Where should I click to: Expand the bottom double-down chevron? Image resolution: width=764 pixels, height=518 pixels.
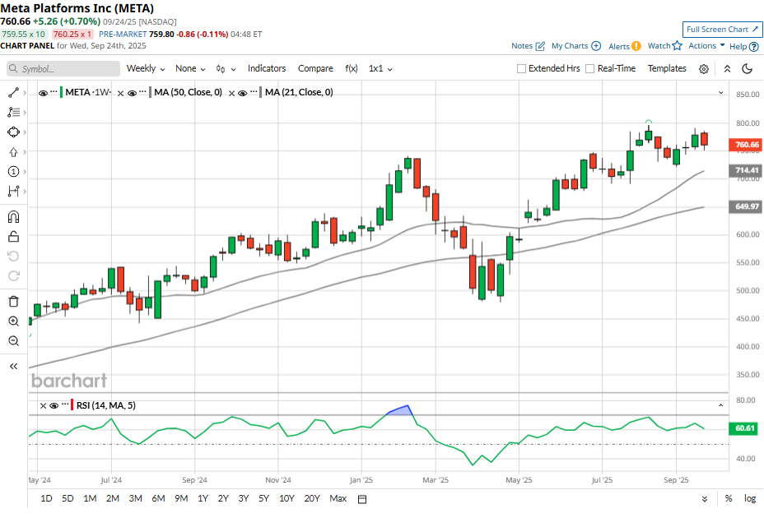705,499
